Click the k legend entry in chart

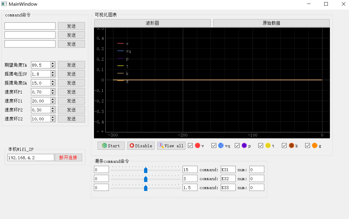(x=123, y=73)
